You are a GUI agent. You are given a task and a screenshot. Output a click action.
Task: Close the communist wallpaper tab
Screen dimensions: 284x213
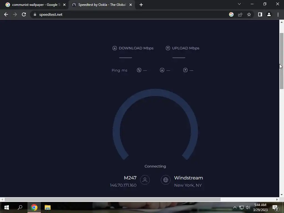[x=64, y=5]
